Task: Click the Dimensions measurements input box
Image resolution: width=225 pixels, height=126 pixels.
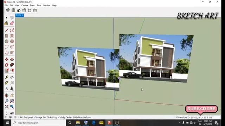Action: click(204, 118)
